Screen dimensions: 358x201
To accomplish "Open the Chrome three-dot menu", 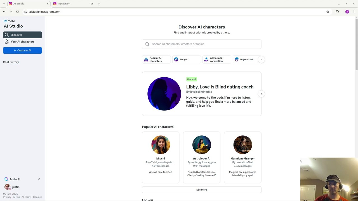I will [x=354, y=12].
